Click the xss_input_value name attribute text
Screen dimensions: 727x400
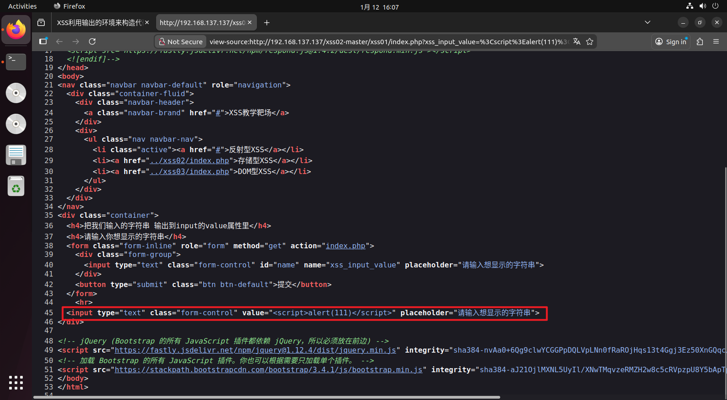pos(363,265)
